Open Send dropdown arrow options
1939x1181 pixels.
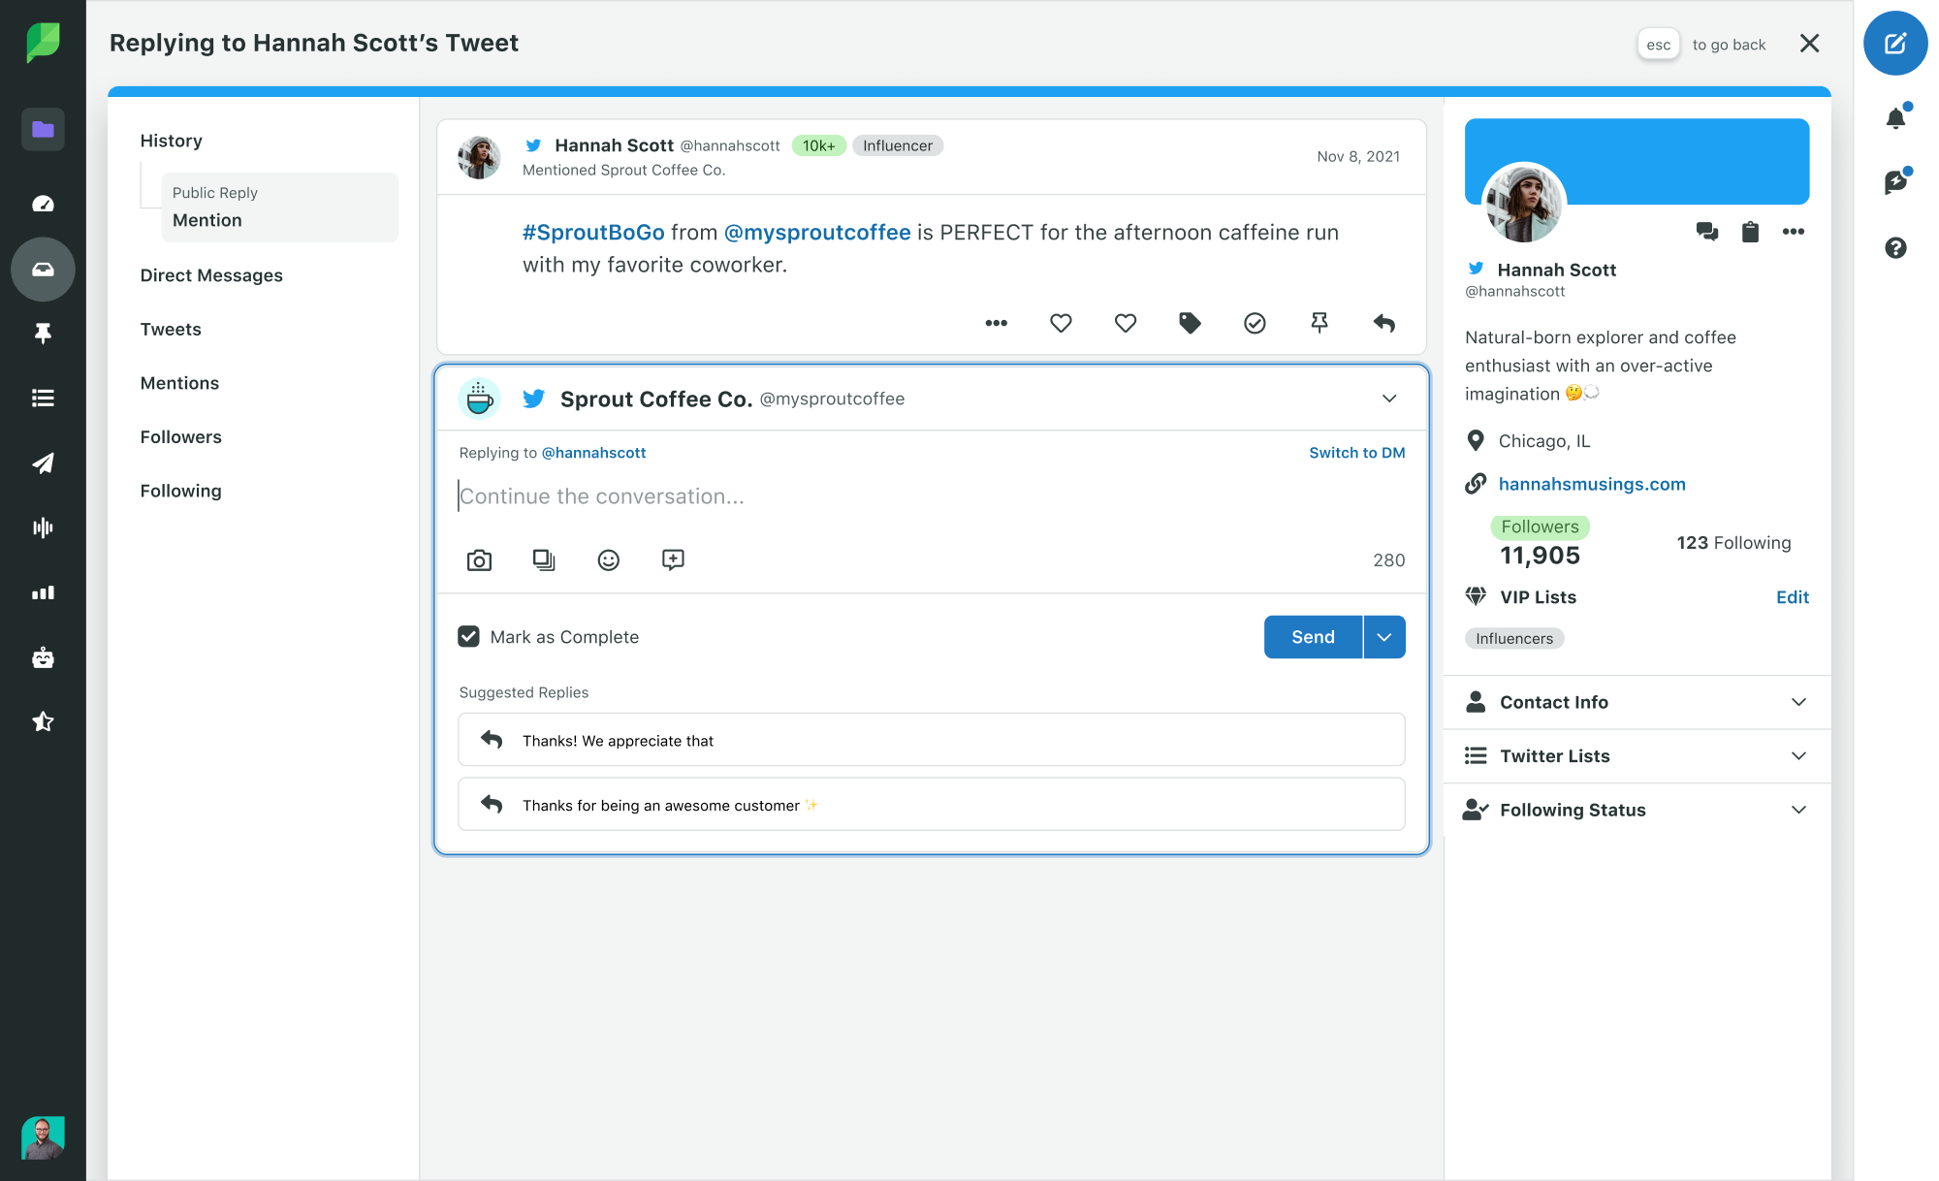tap(1383, 637)
